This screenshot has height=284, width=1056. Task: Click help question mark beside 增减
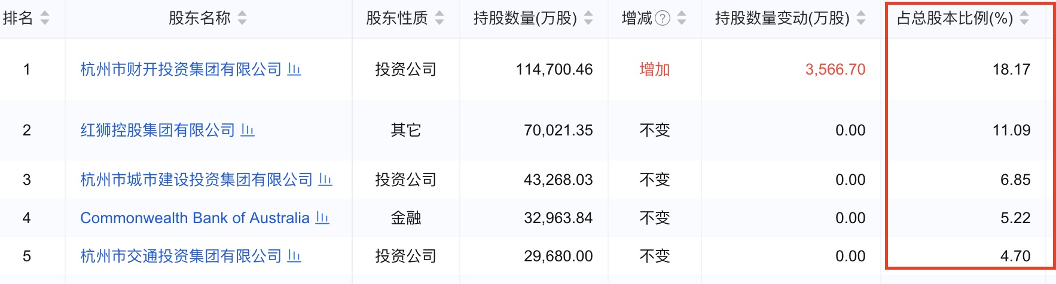coord(663,18)
